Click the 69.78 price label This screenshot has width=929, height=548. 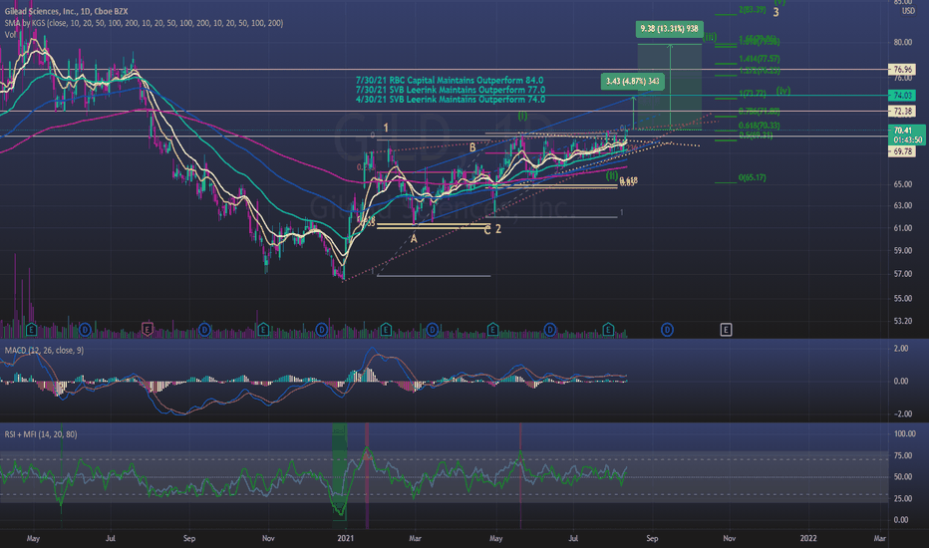pos(902,151)
